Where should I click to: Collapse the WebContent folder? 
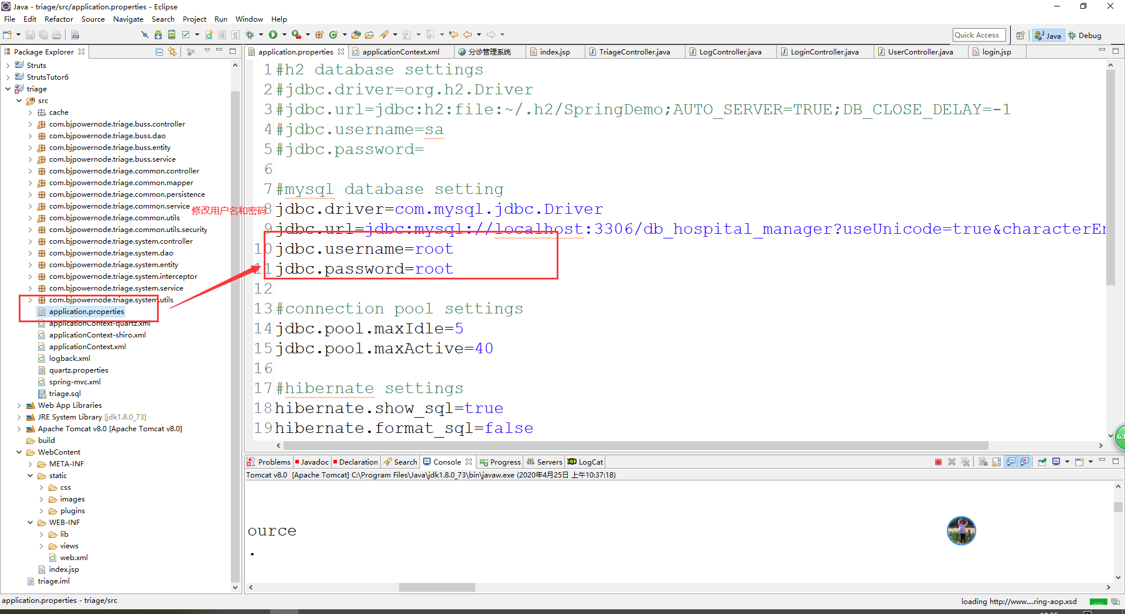(x=19, y=452)
